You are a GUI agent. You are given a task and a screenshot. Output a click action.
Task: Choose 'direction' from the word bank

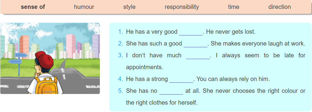tap(280, 7)
